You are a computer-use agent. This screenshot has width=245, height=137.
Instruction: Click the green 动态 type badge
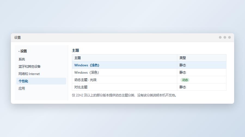185,80
